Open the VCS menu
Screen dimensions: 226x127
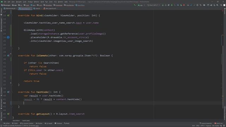(55, 2)
